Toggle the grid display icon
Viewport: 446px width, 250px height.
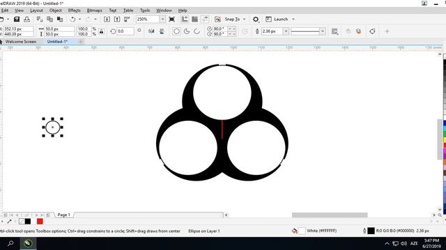(x=195, y=19)
